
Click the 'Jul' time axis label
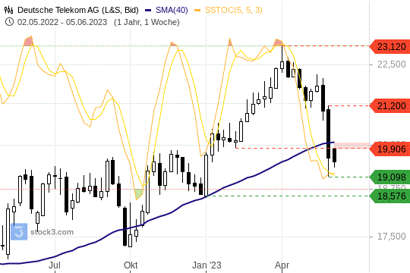coord(55,265)
